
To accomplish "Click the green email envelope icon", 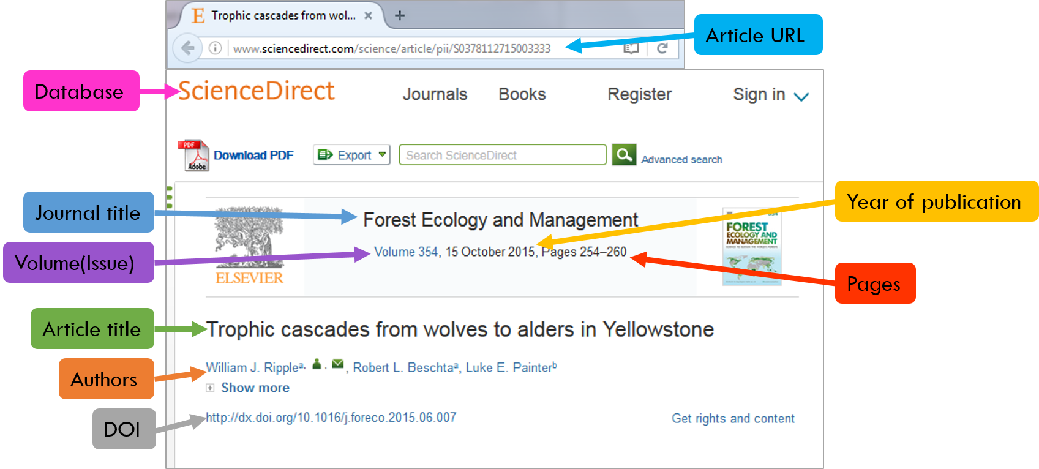I will tap(338, 364).
